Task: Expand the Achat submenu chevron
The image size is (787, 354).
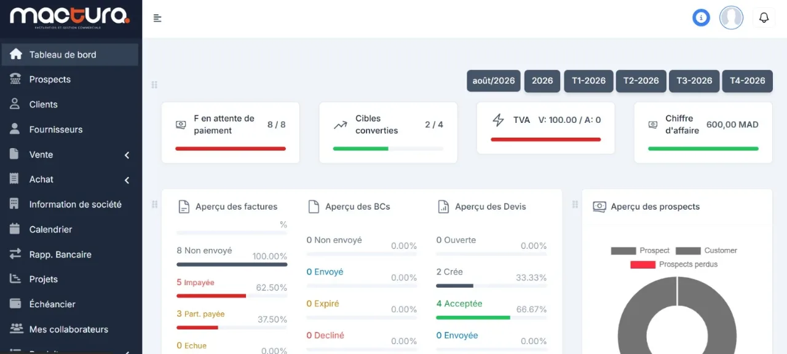Action: pyautogui.click(x=127, y=180)
